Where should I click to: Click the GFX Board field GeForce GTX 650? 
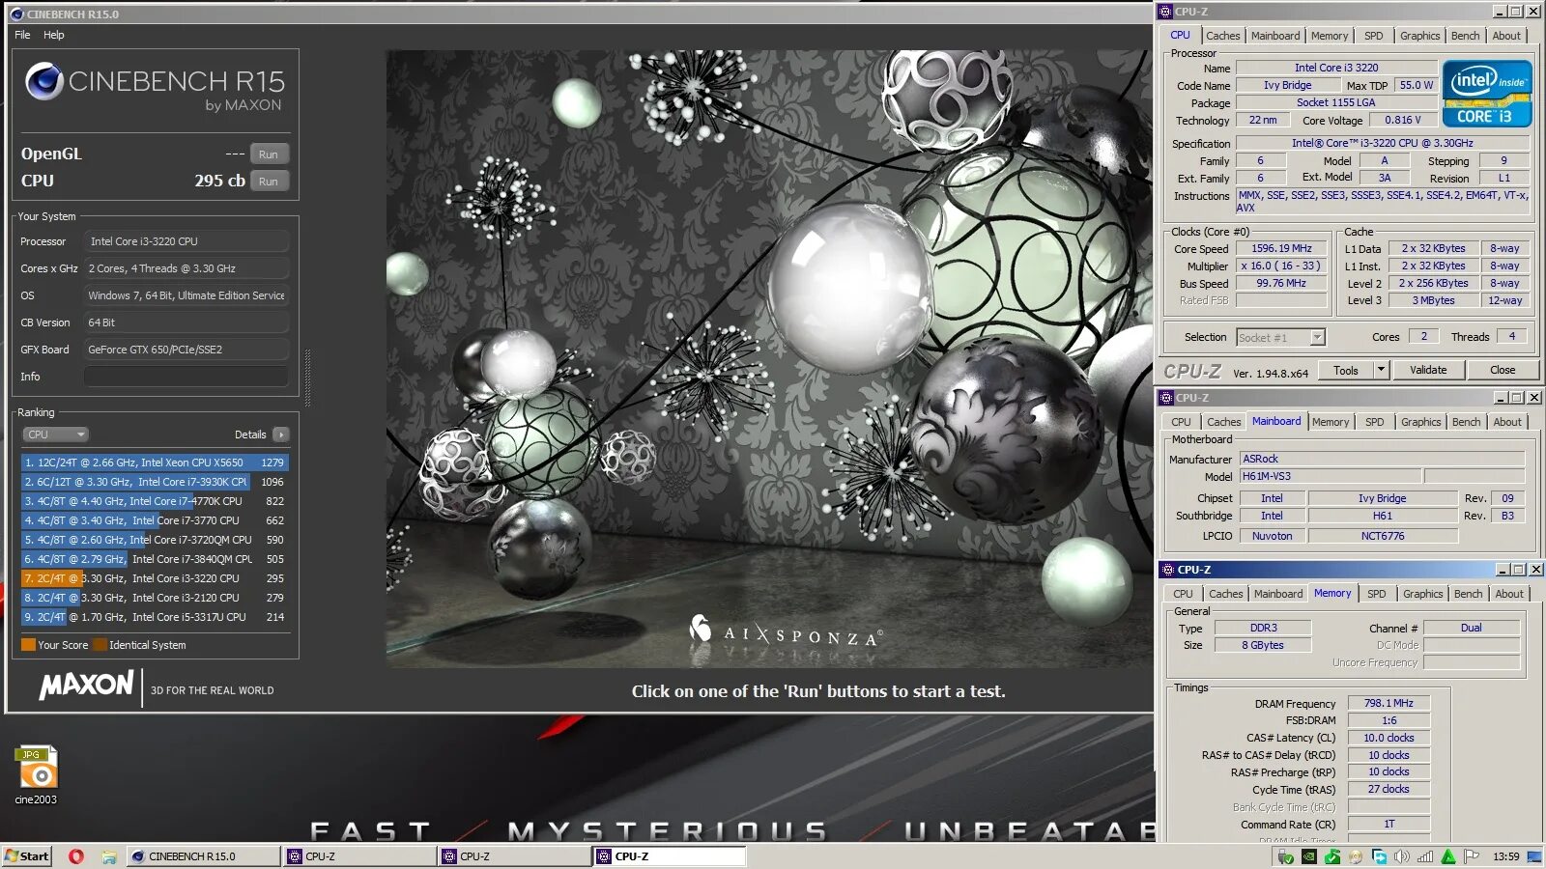click(x=186, y=350)
